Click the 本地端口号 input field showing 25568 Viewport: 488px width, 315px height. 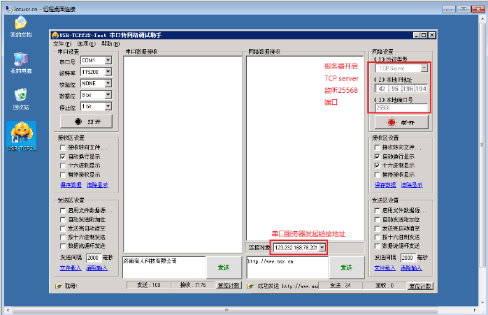click(x=400, y=108)
